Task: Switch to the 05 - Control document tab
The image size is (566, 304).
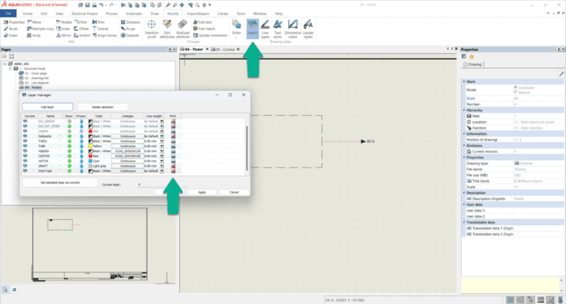Action: 224,49
